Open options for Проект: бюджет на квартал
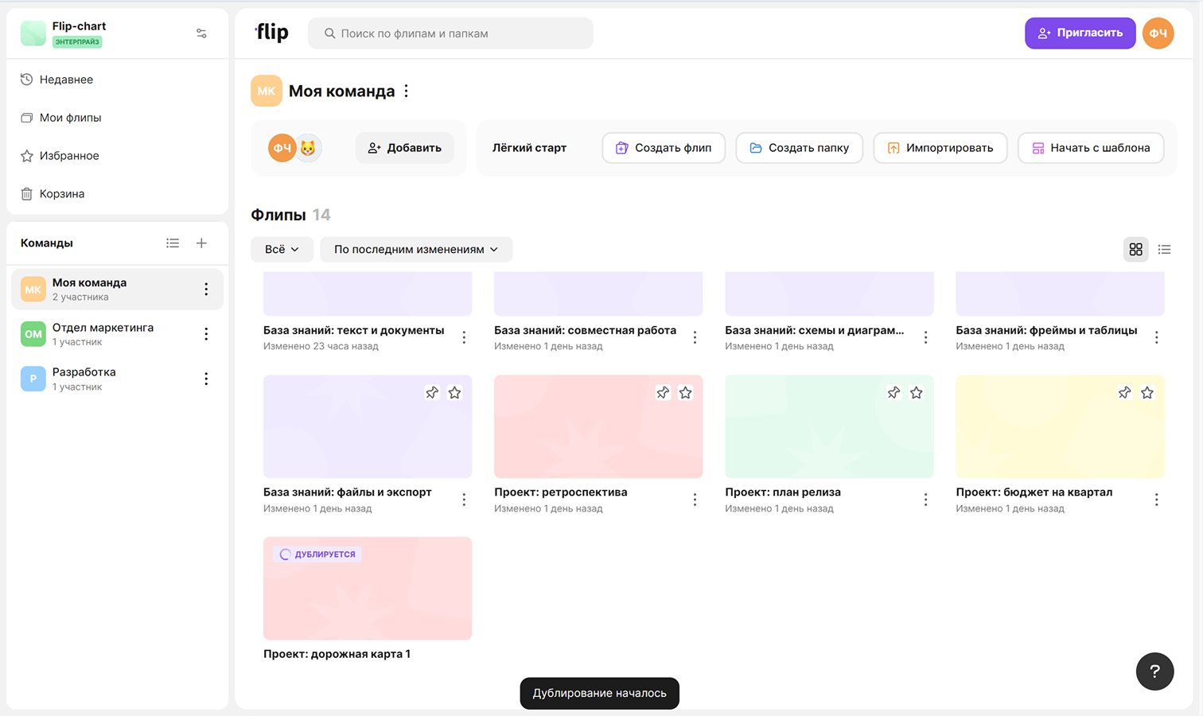The image size is (1203, 716). click(x=1156, y=500)
